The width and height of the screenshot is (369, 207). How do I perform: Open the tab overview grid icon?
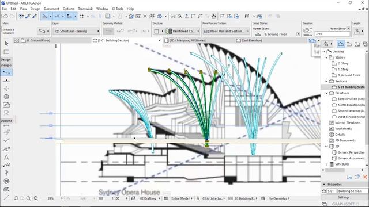(16, 40)
